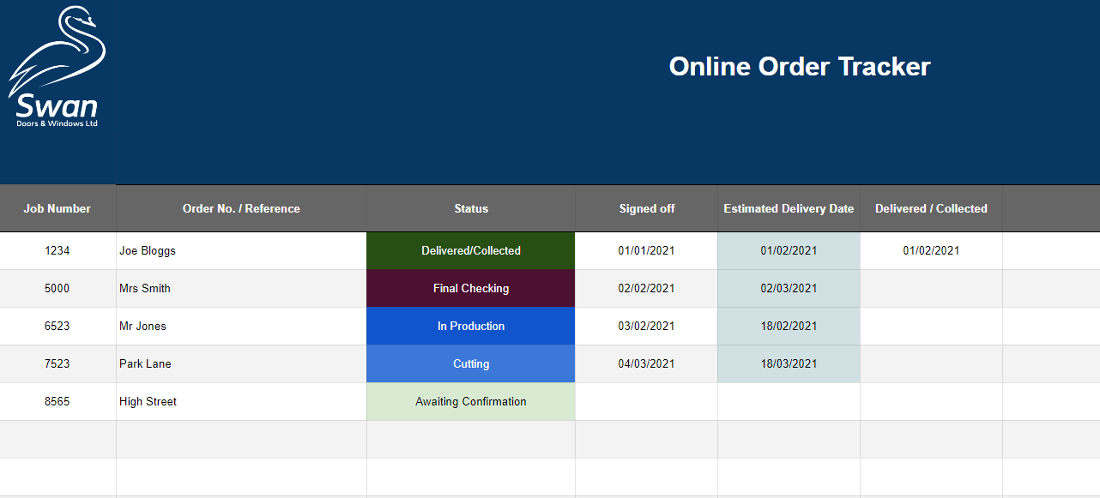Select the Online Order Tracker title

[799, 67]
